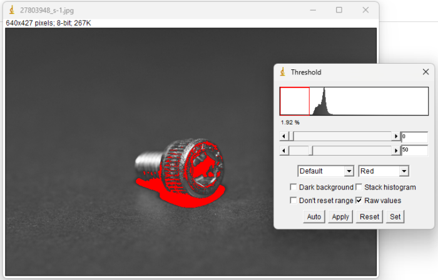
Task: Click right arrow of minimum threshold slider
Action: coord(396,136)
